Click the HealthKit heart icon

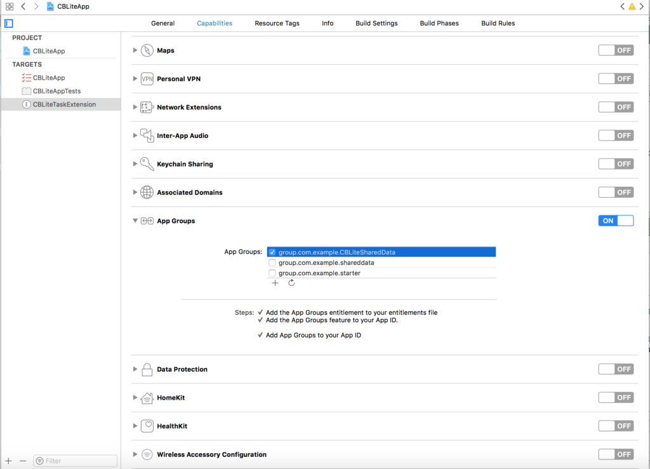[147, 426]
